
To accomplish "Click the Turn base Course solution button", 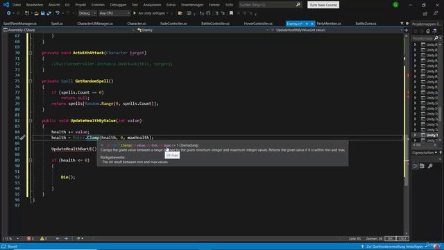I will 323,5.
